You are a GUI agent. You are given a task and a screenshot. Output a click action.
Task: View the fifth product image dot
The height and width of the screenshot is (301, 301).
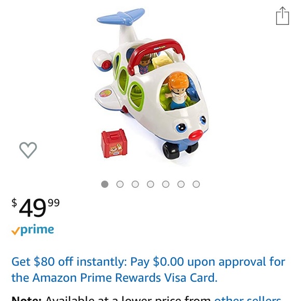click(166, 184)
